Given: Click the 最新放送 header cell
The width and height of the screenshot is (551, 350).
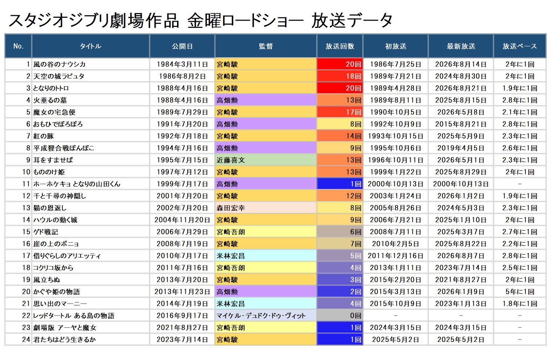Looking at the screenshot, I should coord(461,46).
